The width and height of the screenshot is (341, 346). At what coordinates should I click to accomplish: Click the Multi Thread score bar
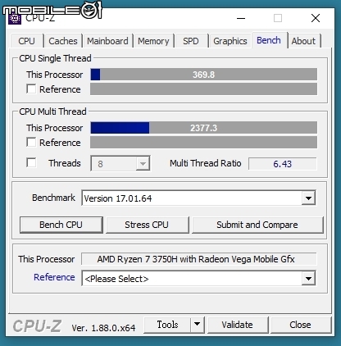point(204,128)
